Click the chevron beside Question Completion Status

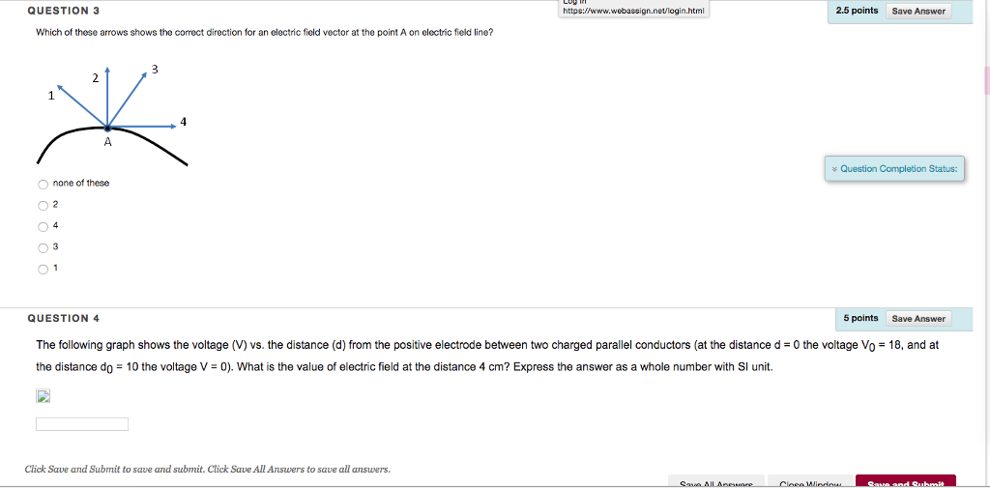(834, 169)
